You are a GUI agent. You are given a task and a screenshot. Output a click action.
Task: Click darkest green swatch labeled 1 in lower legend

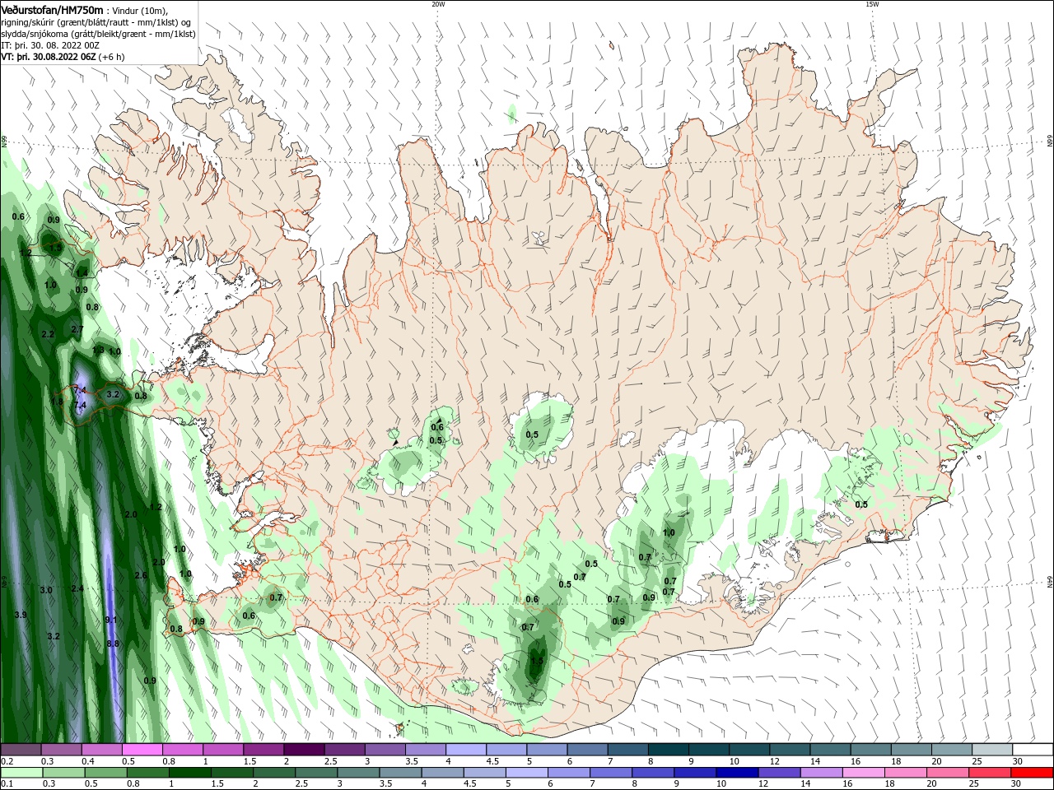(189, 773)
